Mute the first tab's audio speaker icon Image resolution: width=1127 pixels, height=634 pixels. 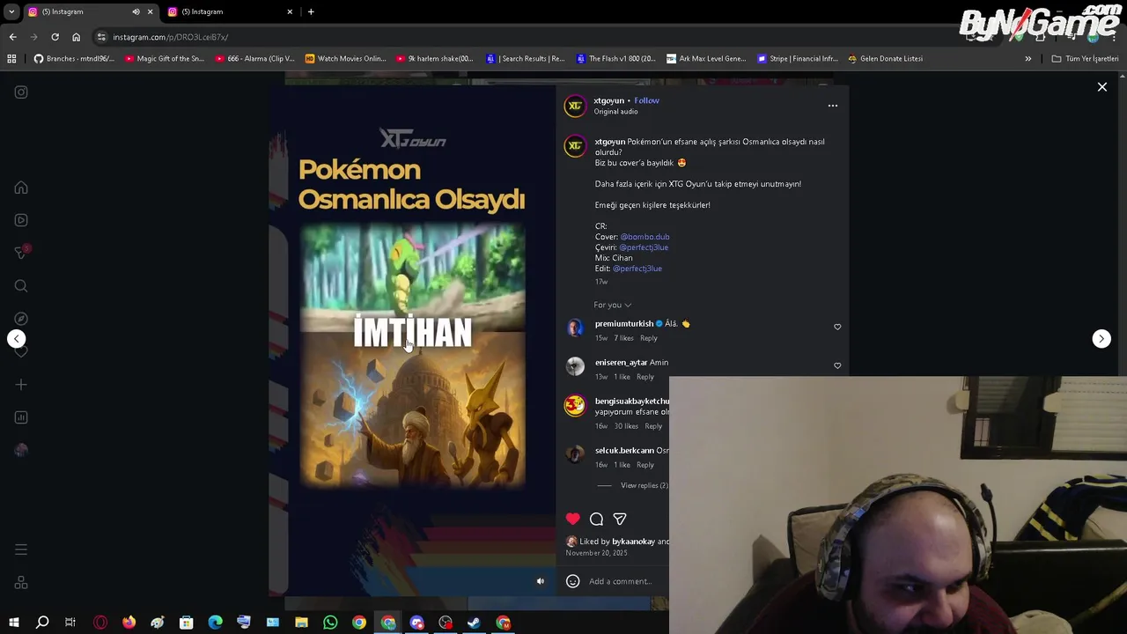pos(136,11)
